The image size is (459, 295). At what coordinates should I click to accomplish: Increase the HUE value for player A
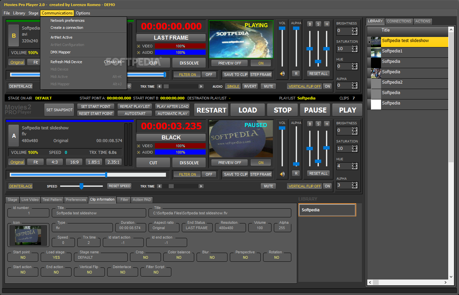[x=354, y=164]
